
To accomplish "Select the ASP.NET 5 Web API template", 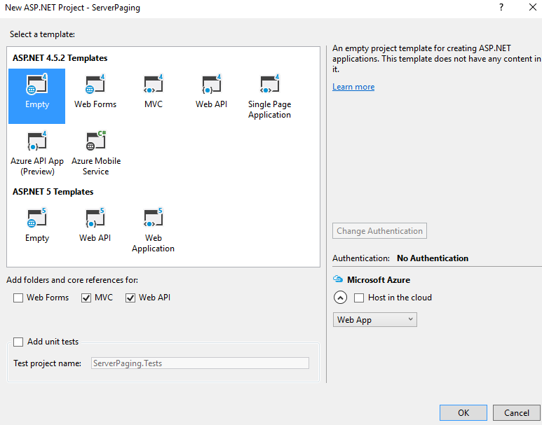I will pyautogui.click(x=95, y=219).
